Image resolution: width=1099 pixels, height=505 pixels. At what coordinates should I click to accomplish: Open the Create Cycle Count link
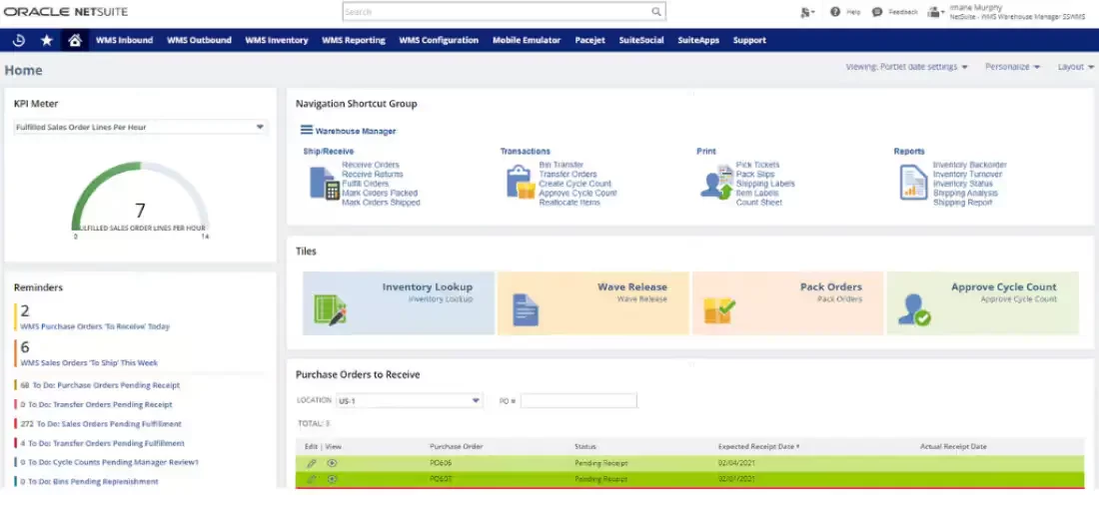tap(575, 184)
